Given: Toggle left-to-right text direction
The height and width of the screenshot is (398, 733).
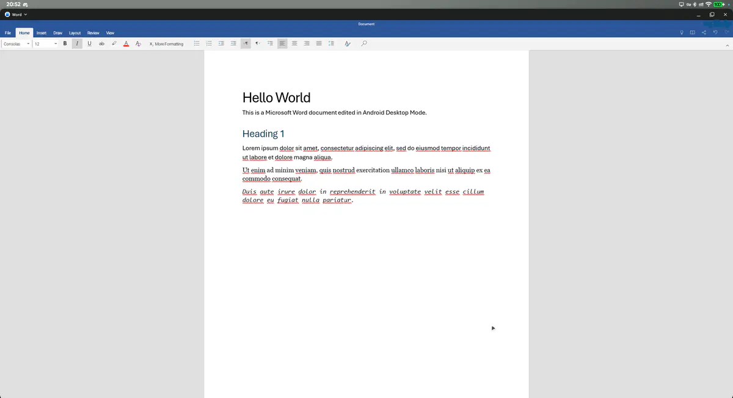Looking at the screenshot, I should point(246,44).
